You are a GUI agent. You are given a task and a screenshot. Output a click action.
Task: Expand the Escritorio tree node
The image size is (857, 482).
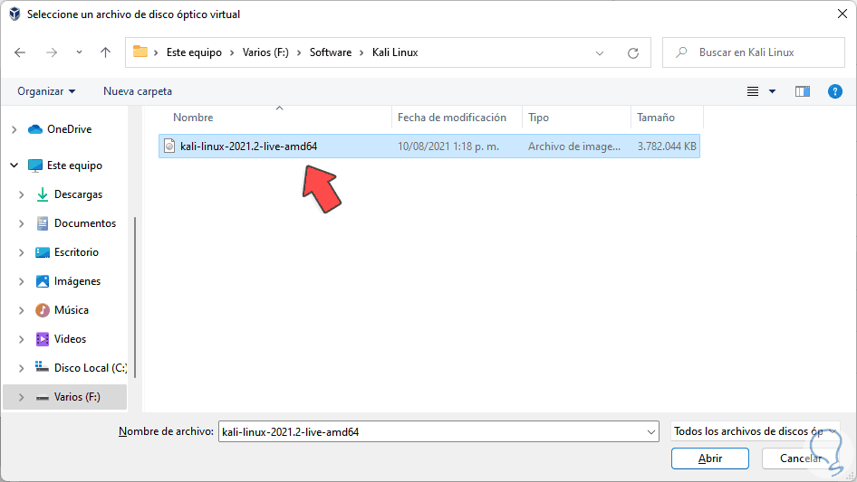tap(22, 252)
